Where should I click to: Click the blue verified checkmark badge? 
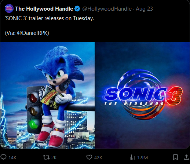click(77, 9)
